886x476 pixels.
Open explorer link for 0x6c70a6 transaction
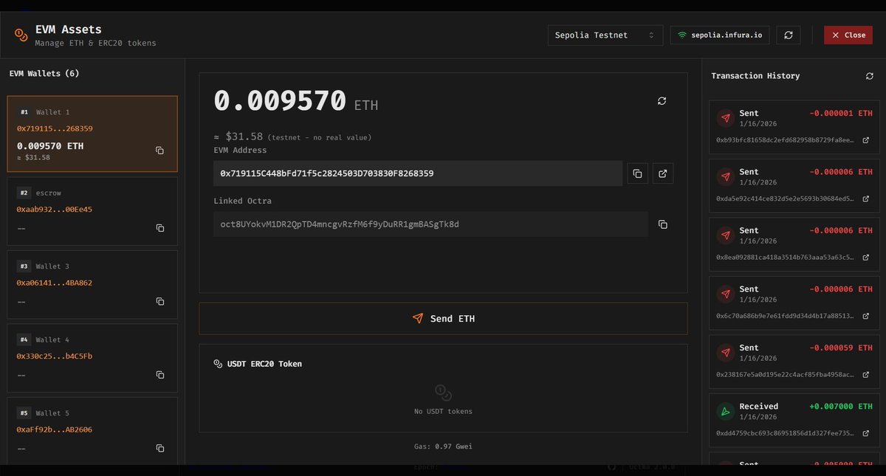pyautogui.click(x=866, y=316)
